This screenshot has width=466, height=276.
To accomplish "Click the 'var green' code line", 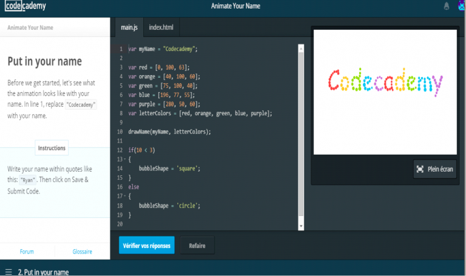I will click(x=163, y=86).
